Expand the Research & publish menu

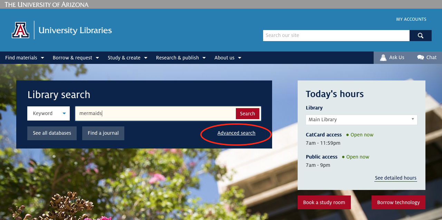point(177,58)
